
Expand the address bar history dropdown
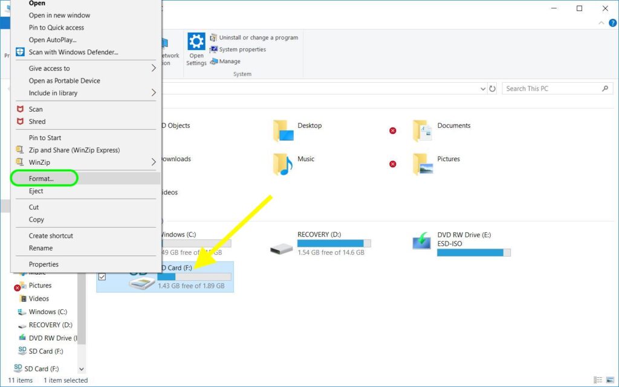pyautogui.click(x=482, y=89)
